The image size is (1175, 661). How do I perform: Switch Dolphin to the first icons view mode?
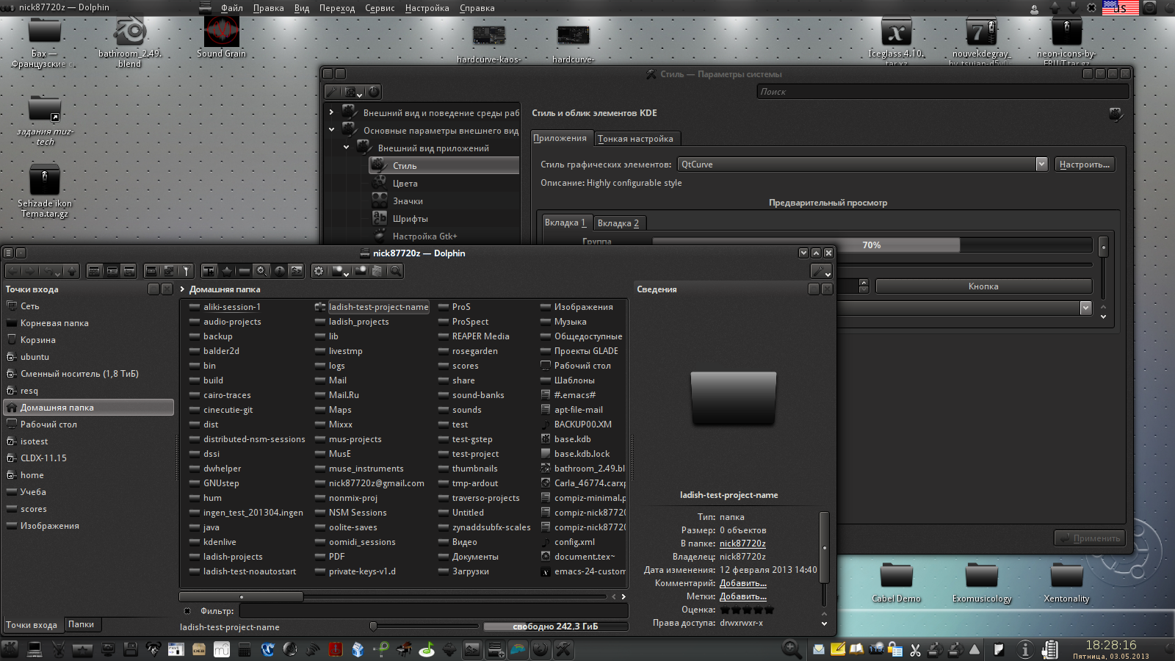[x=94, y=271]
